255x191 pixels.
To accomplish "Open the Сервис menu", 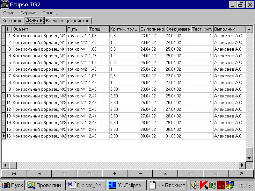I will [x=28, y=13].
